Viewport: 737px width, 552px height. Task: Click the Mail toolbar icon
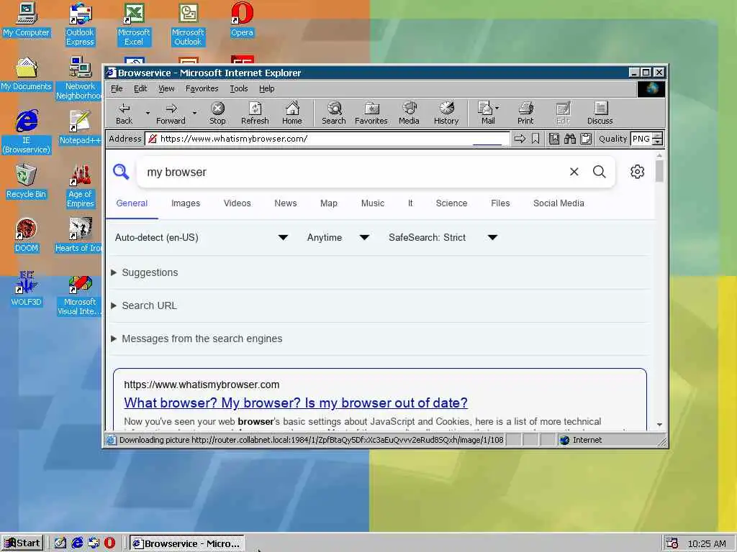(485, 114)
